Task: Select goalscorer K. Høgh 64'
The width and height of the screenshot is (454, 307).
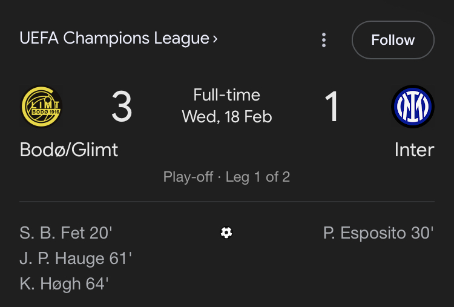Action: 64,284
